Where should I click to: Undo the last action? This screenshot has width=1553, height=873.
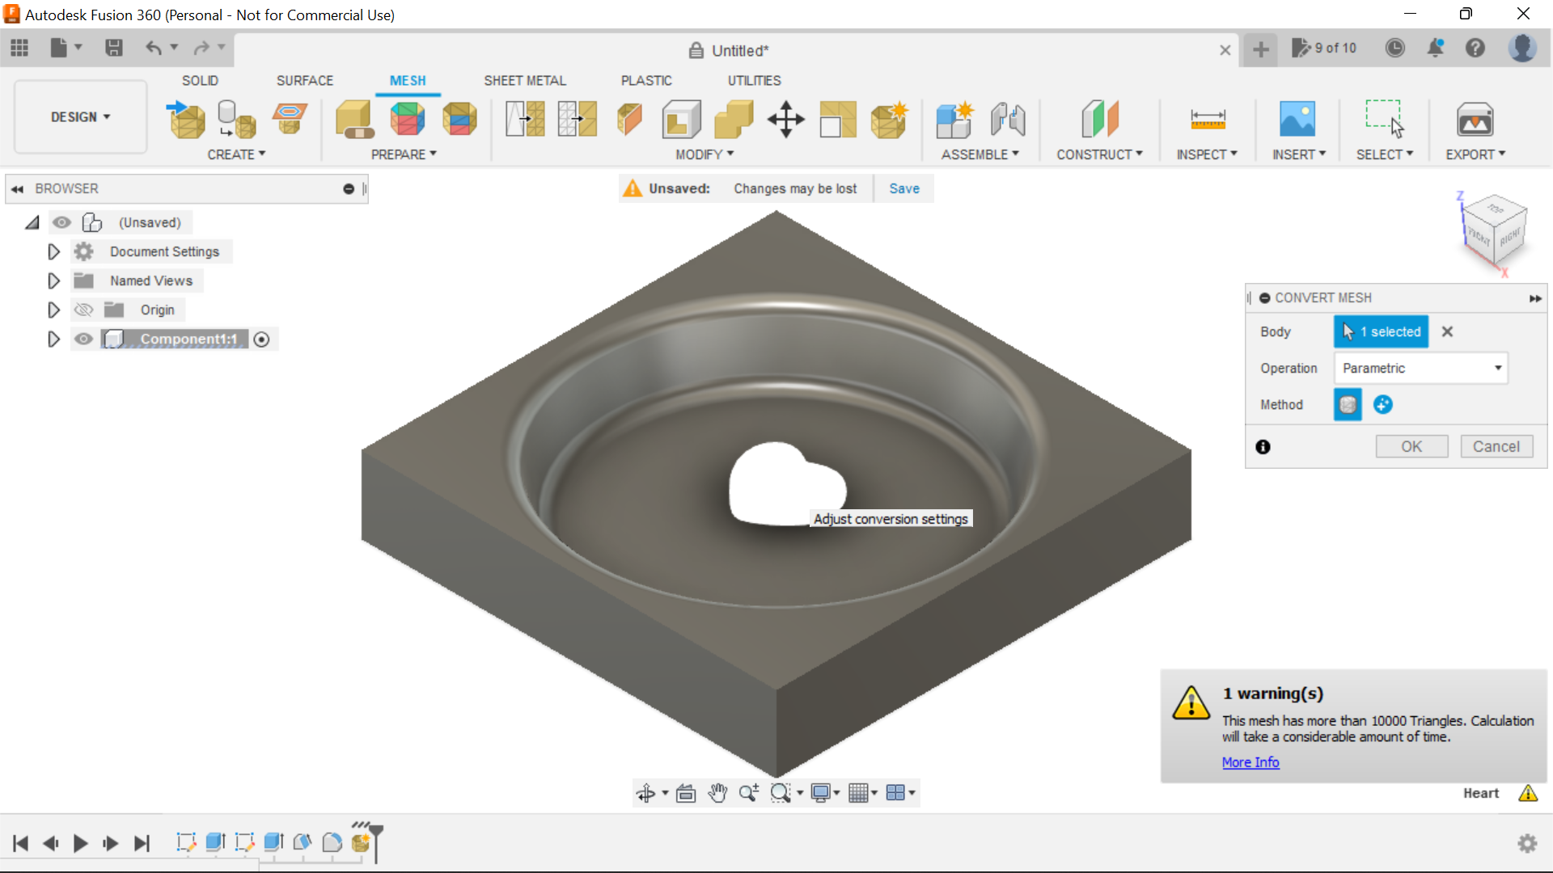153,48
